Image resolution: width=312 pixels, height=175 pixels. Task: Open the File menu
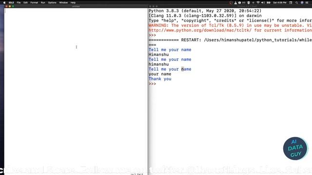click(x=19, y=2)
